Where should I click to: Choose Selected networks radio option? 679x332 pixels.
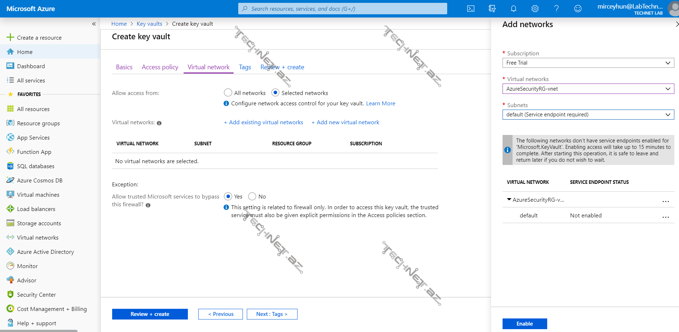(x=275, y=93)
